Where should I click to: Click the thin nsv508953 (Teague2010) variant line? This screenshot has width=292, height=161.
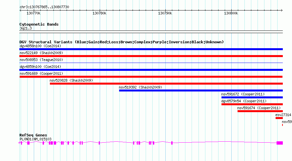point(151,63)
